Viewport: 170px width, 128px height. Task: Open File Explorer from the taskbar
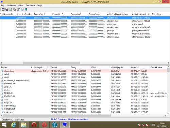(24, 125)
